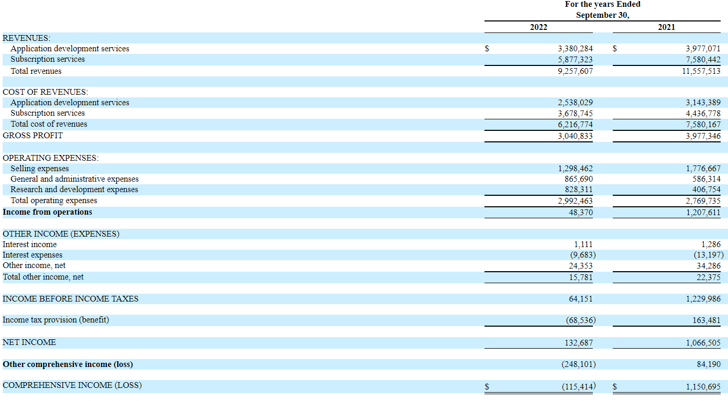Select the 2021 income from operations 1,207,611
This screenshot has width=728, height=401.
click(703, 213)
